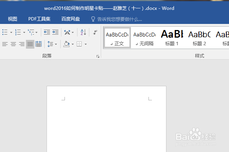Select the 正文 style
Viewport: 229px width, 152px height.
pos(117,38)
